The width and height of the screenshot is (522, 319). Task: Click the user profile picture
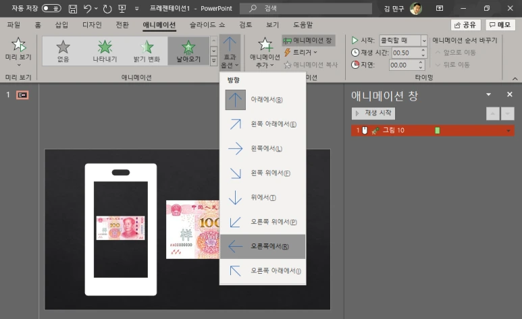tap(416, 8)
